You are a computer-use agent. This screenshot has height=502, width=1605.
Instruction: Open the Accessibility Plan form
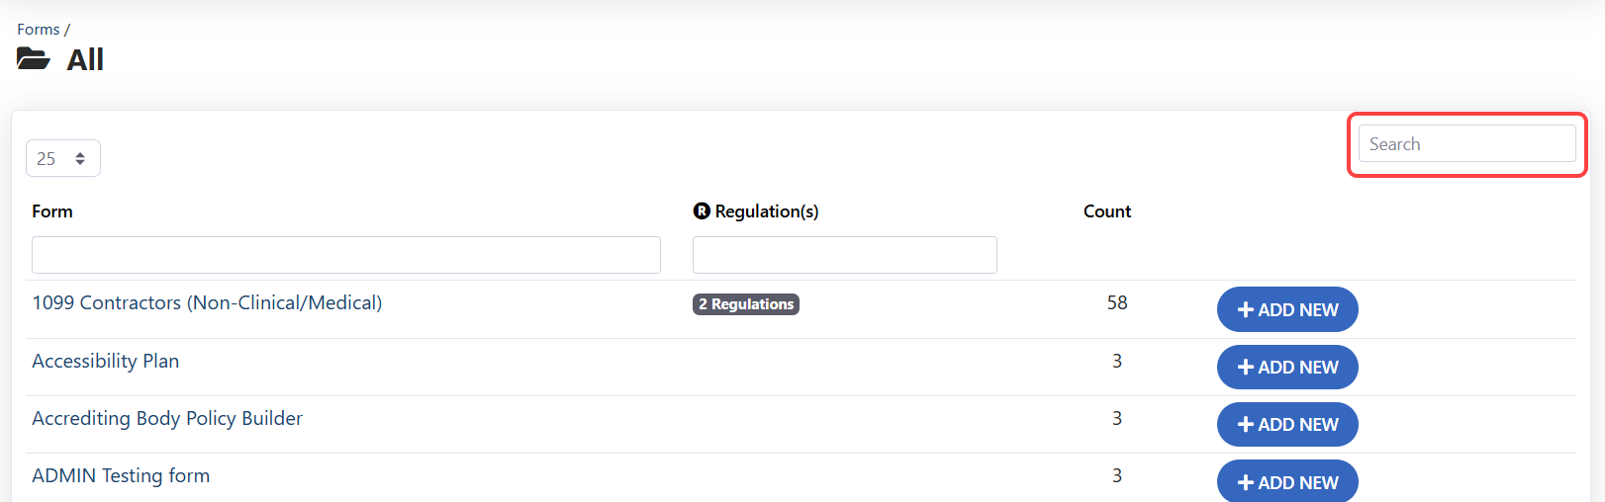click(105, 362)
